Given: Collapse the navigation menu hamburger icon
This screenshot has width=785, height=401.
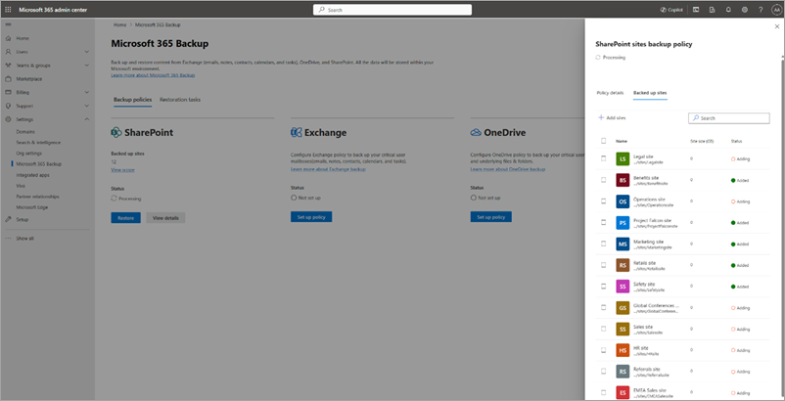Looking at the screenshot, I should point(8,24).
